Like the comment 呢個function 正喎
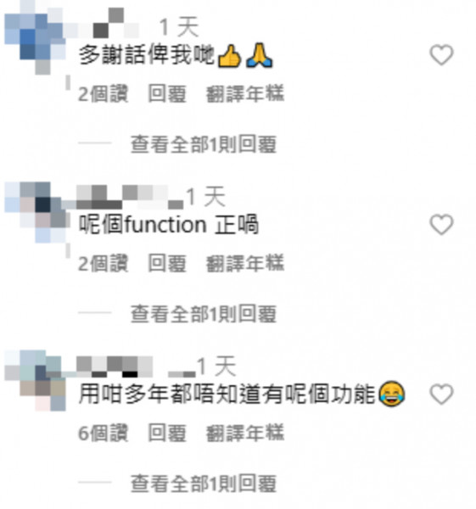The width and height of the screenshot is (476, 509). pyautogui.click(x=441, y=225)
